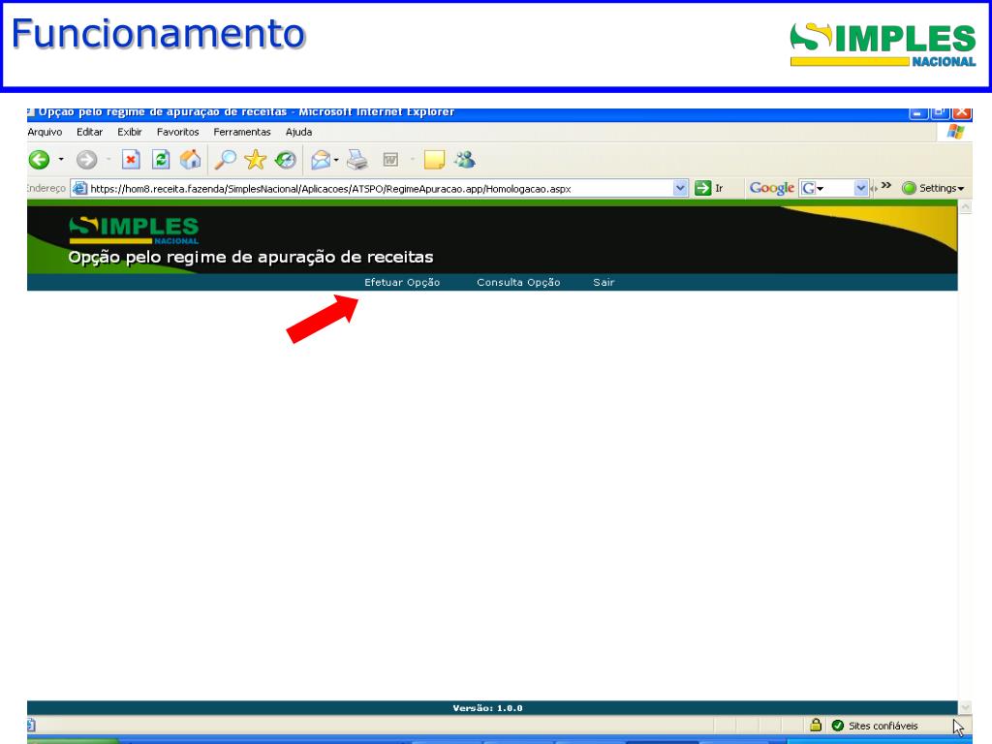
Task: Open the History clock icon
Action: tap(286, 160)
